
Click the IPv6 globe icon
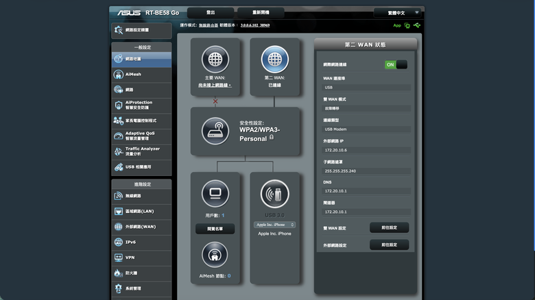click(x=119, y=242)
